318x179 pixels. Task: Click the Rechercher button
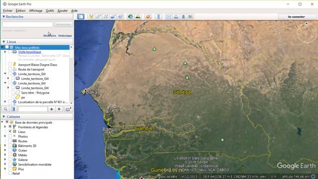click(64, 24)
